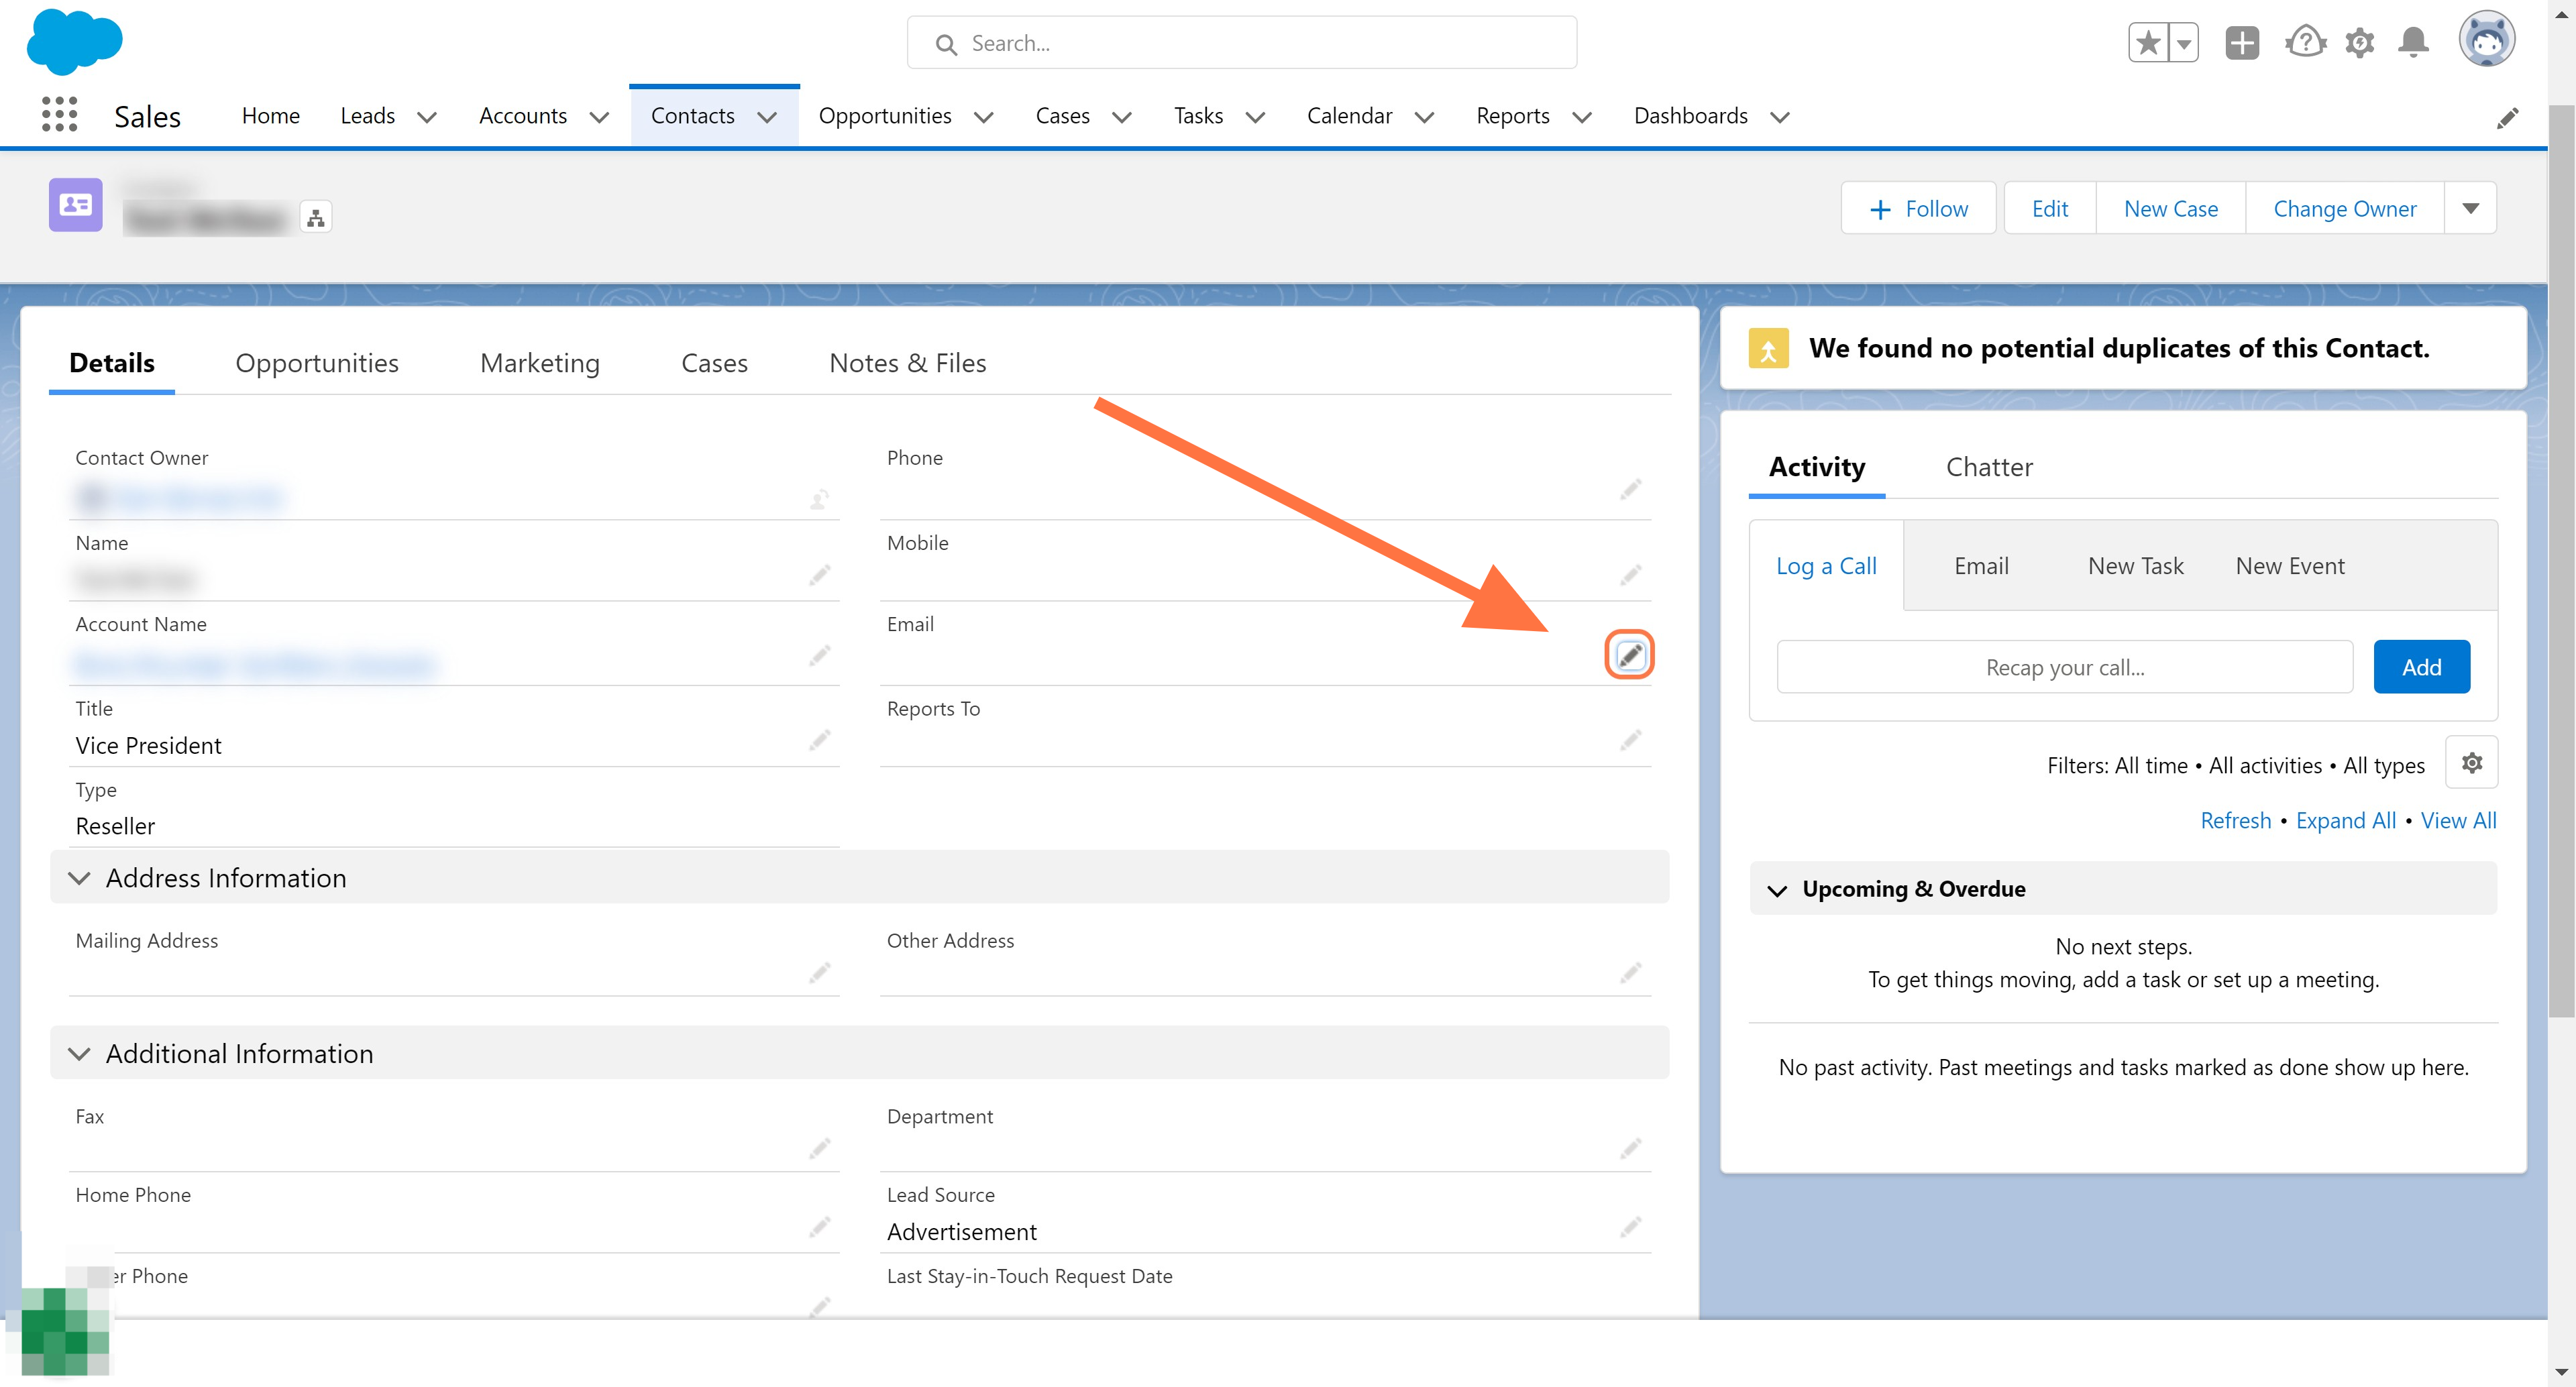View contact hierarchy icon next to name

coord(316,217)
